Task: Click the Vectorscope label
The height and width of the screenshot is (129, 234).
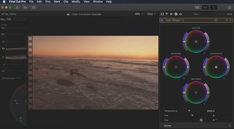Action: coord(8,78)
